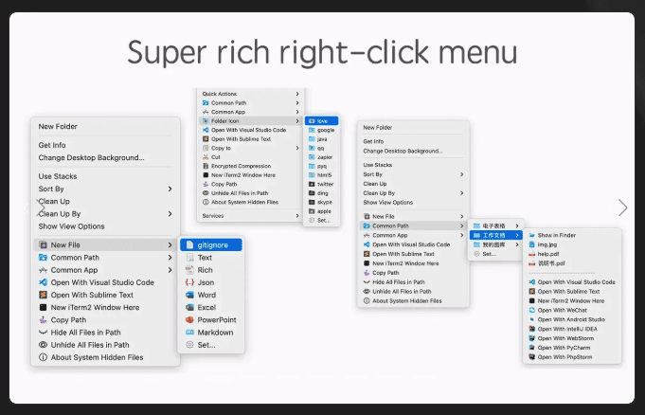Select the ding folder icon option
The image size is (645, 415).
[x=322, y=193]
